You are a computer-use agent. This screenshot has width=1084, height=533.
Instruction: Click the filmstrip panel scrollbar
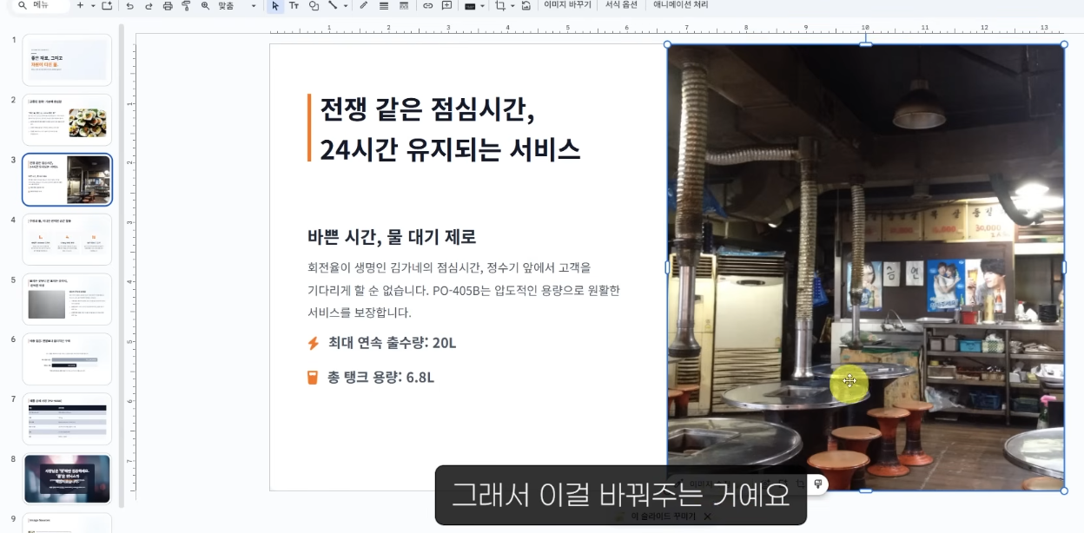(122, 265)
